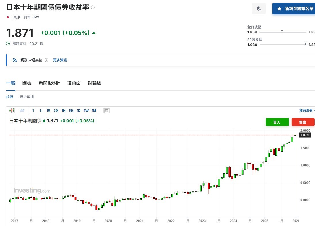Image resolution: width=315 pixels, height=226 pixels.
Task: Click the 新增至觀察名單 button
Action: pyautogui.click(x=295, y=9)
